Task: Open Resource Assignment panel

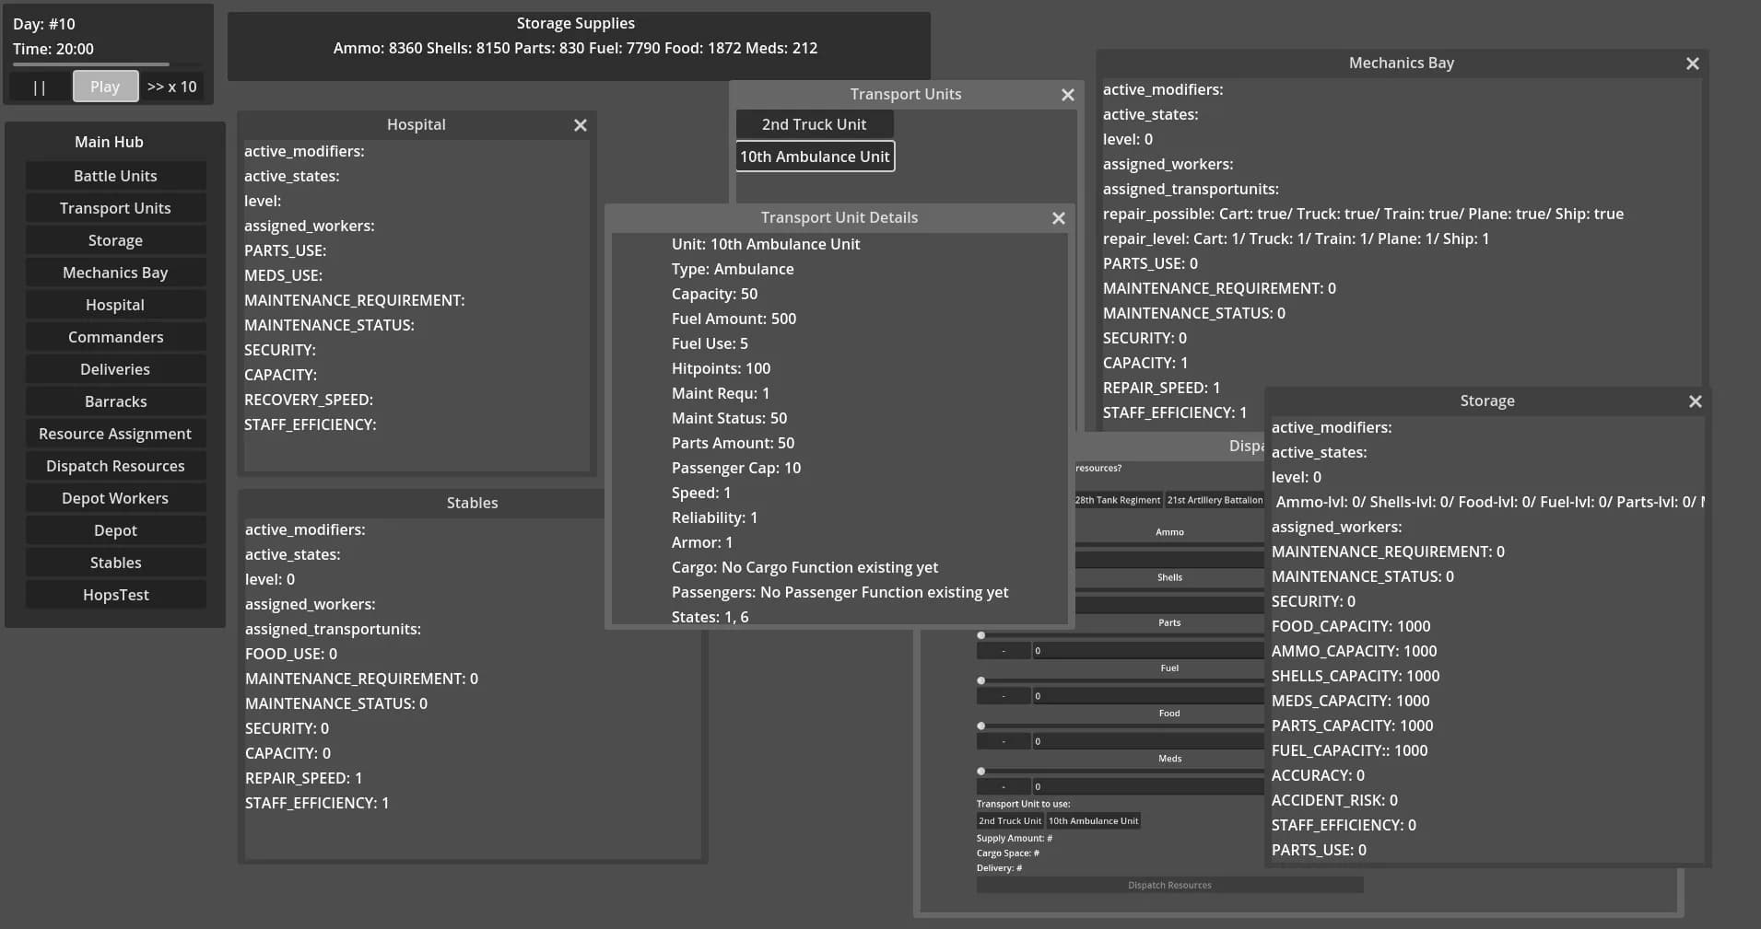Action: tap(115, 434)
